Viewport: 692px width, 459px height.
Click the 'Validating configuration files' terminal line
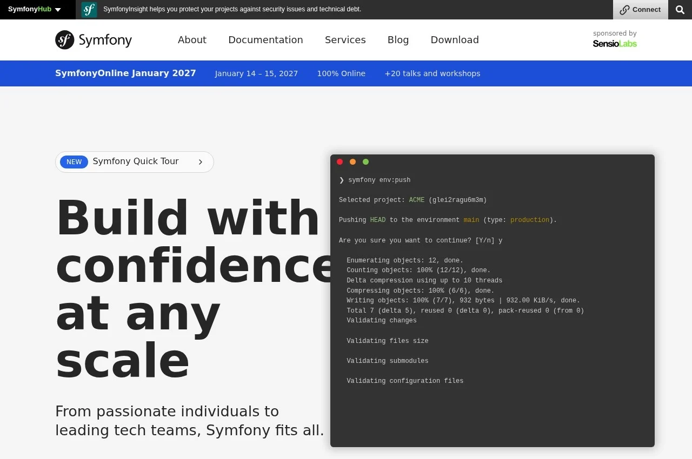pyautogui.click(x=405, y=381)
